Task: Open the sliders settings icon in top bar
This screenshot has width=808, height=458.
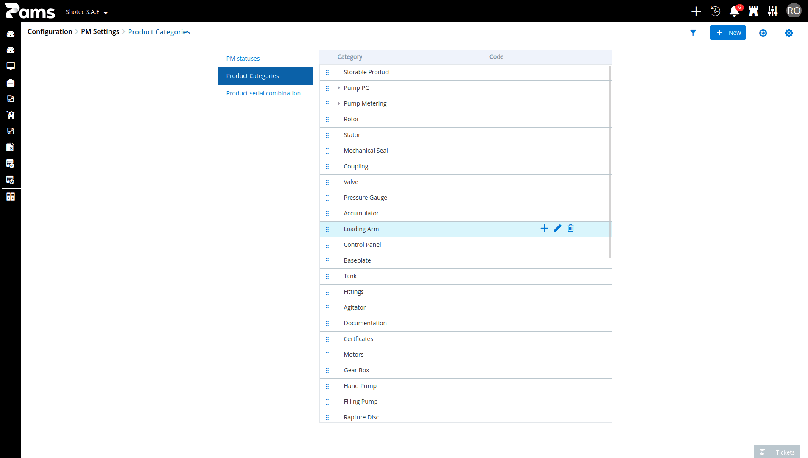Action: click(773, 11)
